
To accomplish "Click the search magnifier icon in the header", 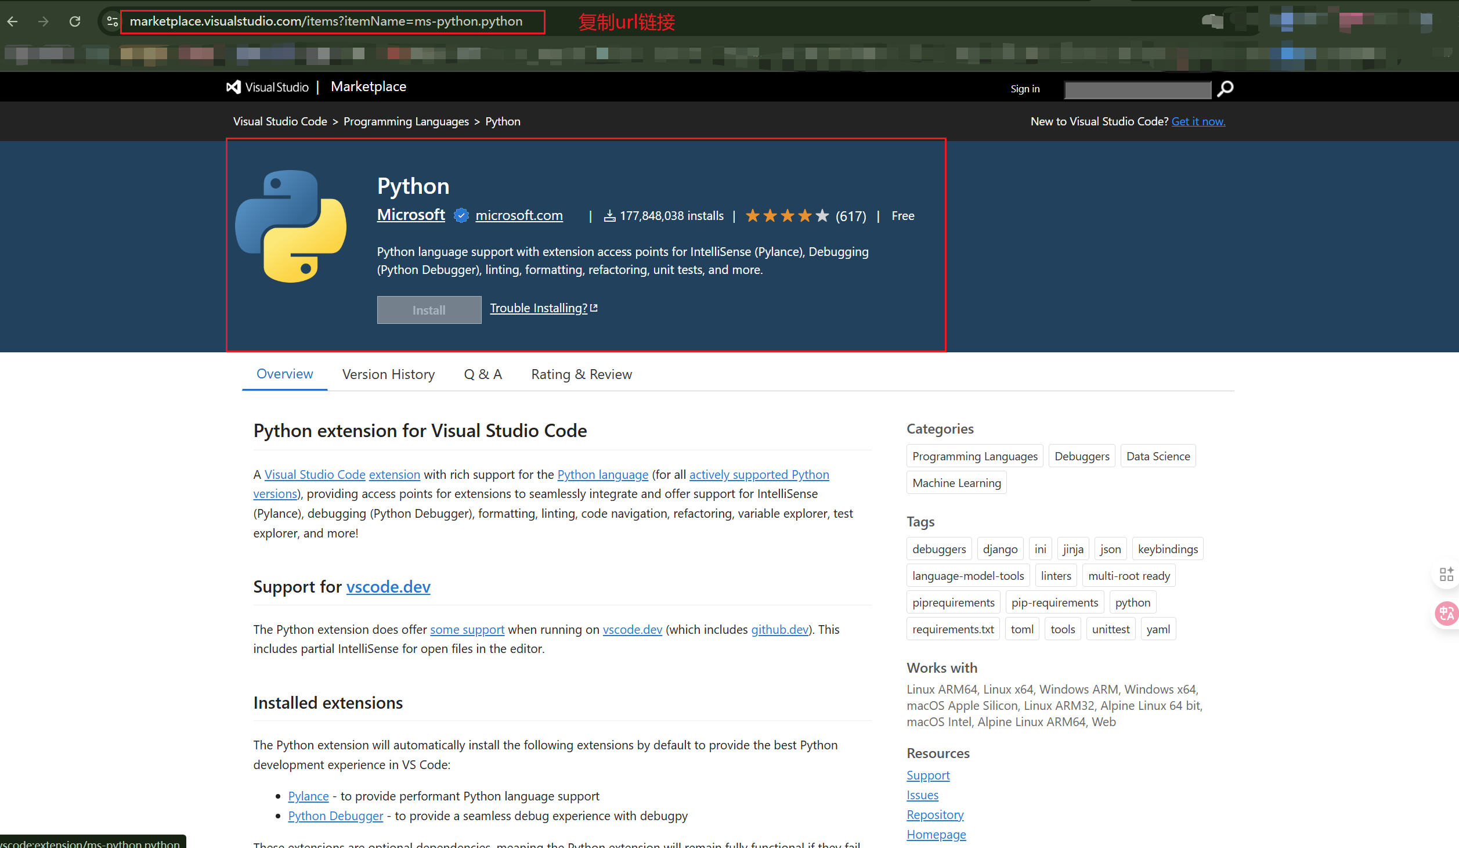I will pyautogui.click(x=1225, y=88).
